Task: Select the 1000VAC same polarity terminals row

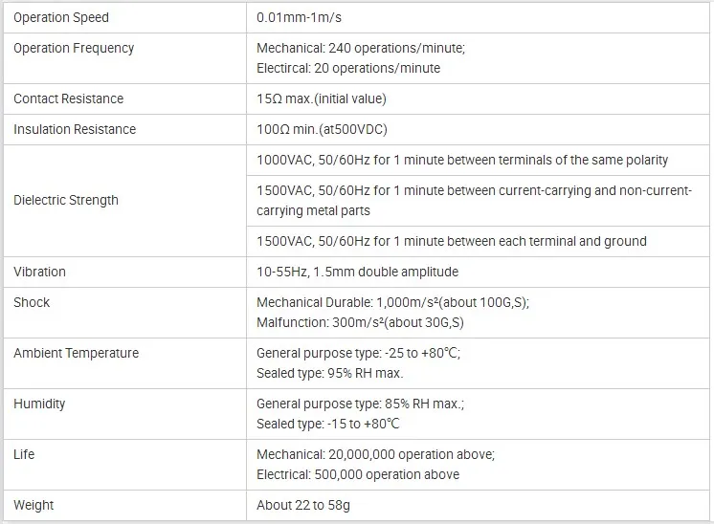Action: coord(462,160)
